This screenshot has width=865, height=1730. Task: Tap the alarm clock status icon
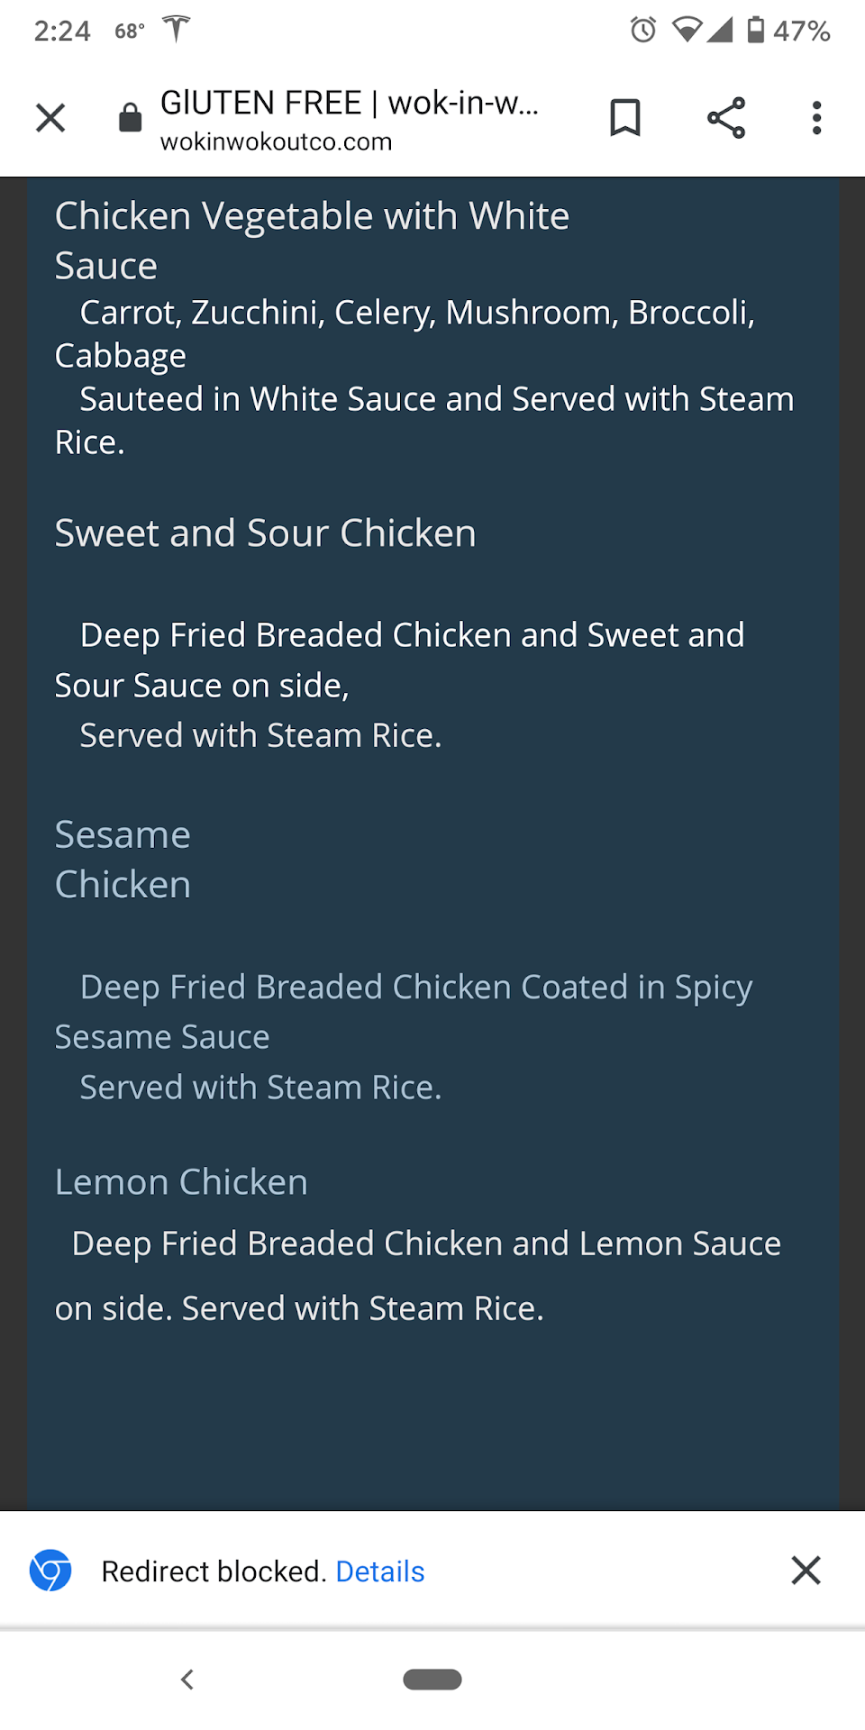point(643,31)
